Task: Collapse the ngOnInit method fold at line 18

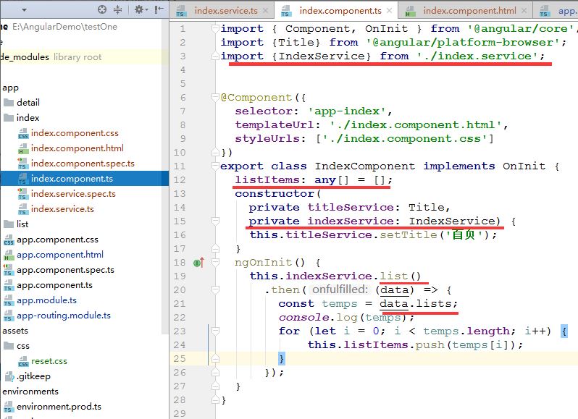Action: tap(215, 262)
